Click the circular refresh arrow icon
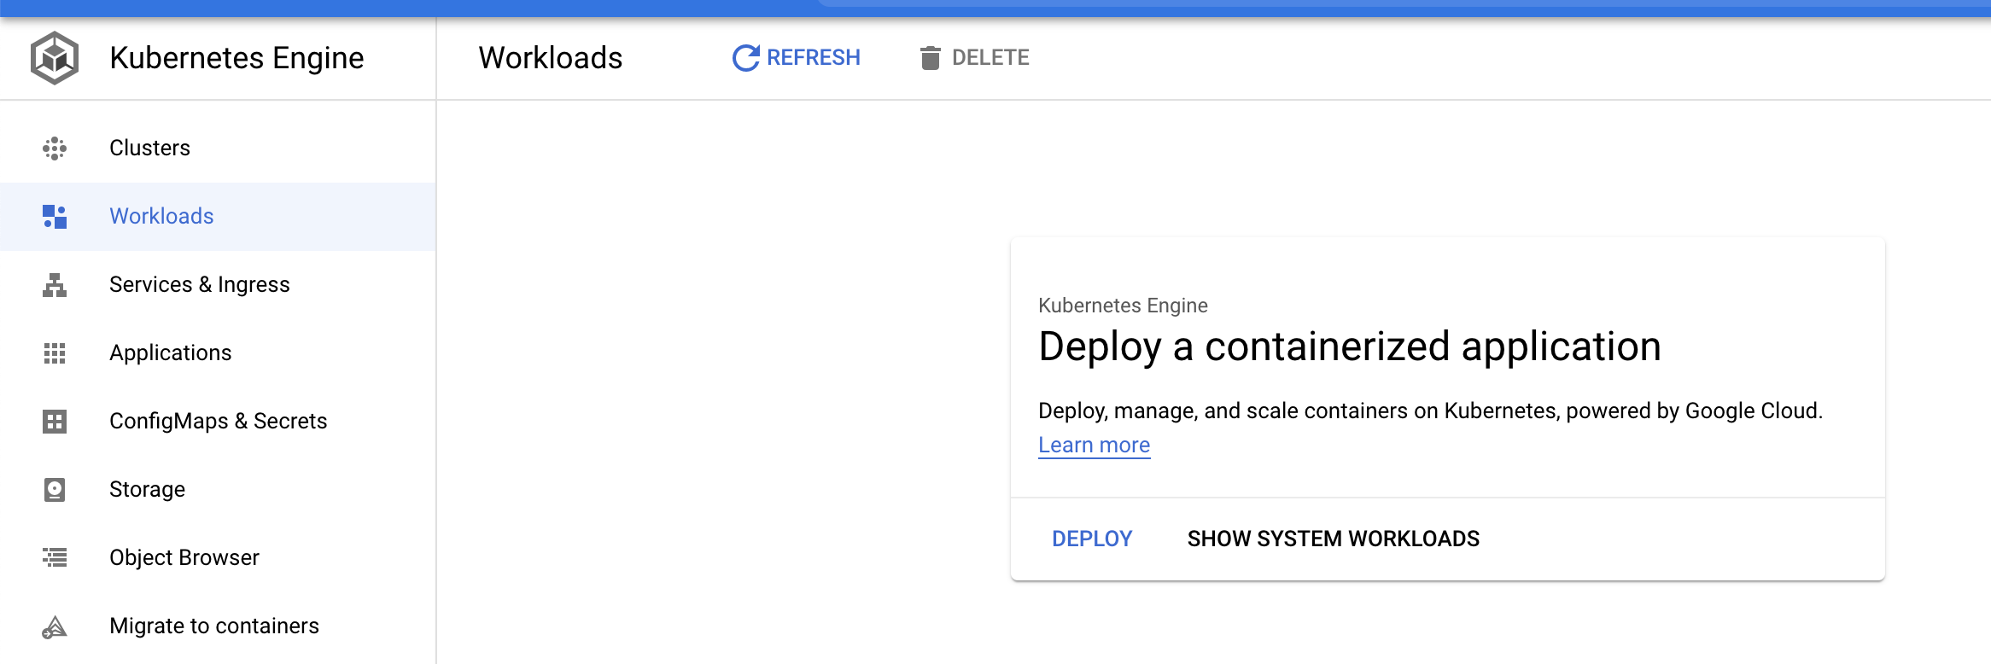Screen dimensions: 1991x664 pyautogui.click(x=745, y=58)
